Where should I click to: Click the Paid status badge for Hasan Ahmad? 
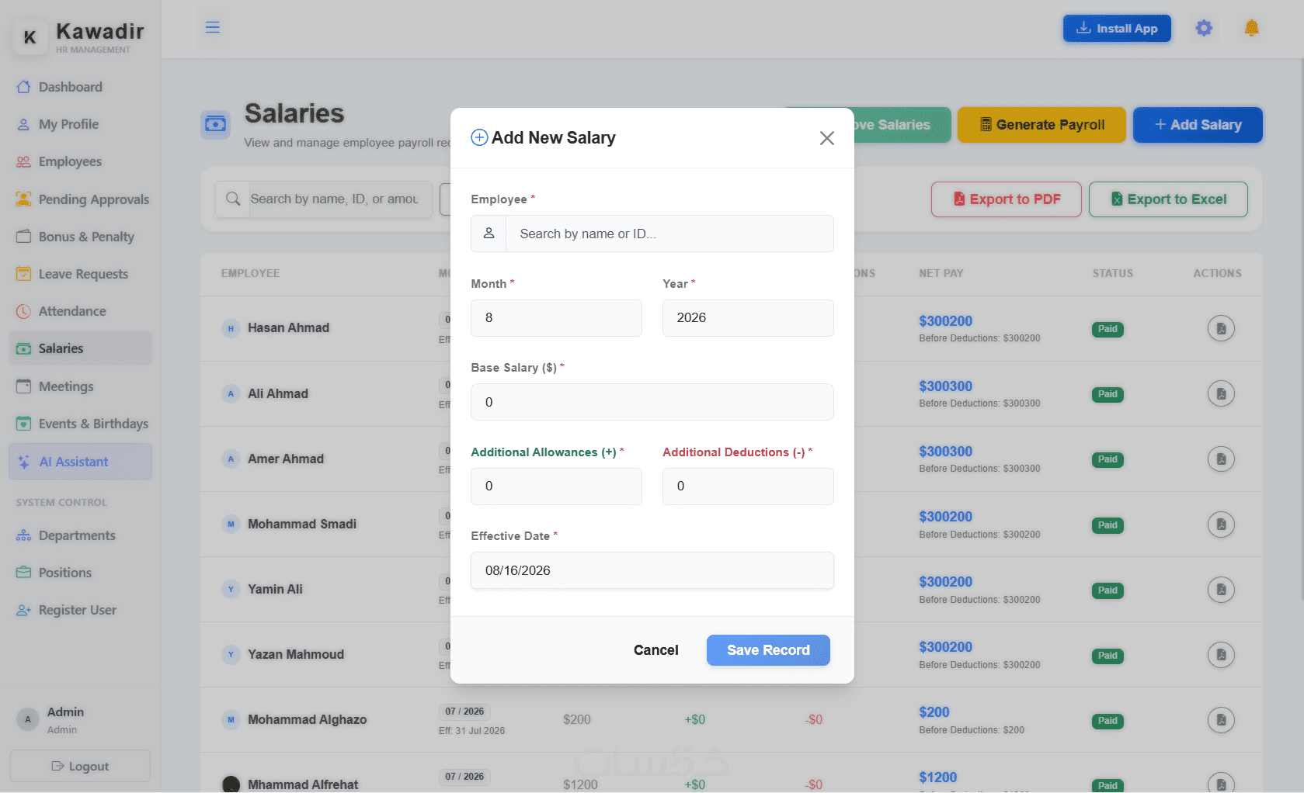point(1108,329)
